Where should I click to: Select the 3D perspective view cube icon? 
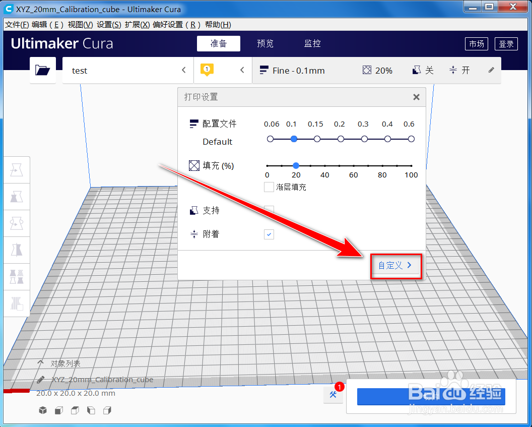43,410
